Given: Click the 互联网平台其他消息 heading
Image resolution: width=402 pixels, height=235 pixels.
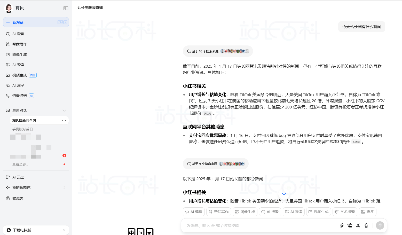Looking at the screenshot, I should (204, 127).
